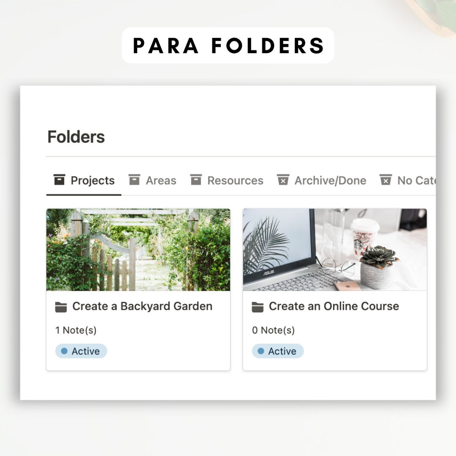The image size is (456, 456).
Task: Click the laptop desk cover image
Action: pos(335,250)
